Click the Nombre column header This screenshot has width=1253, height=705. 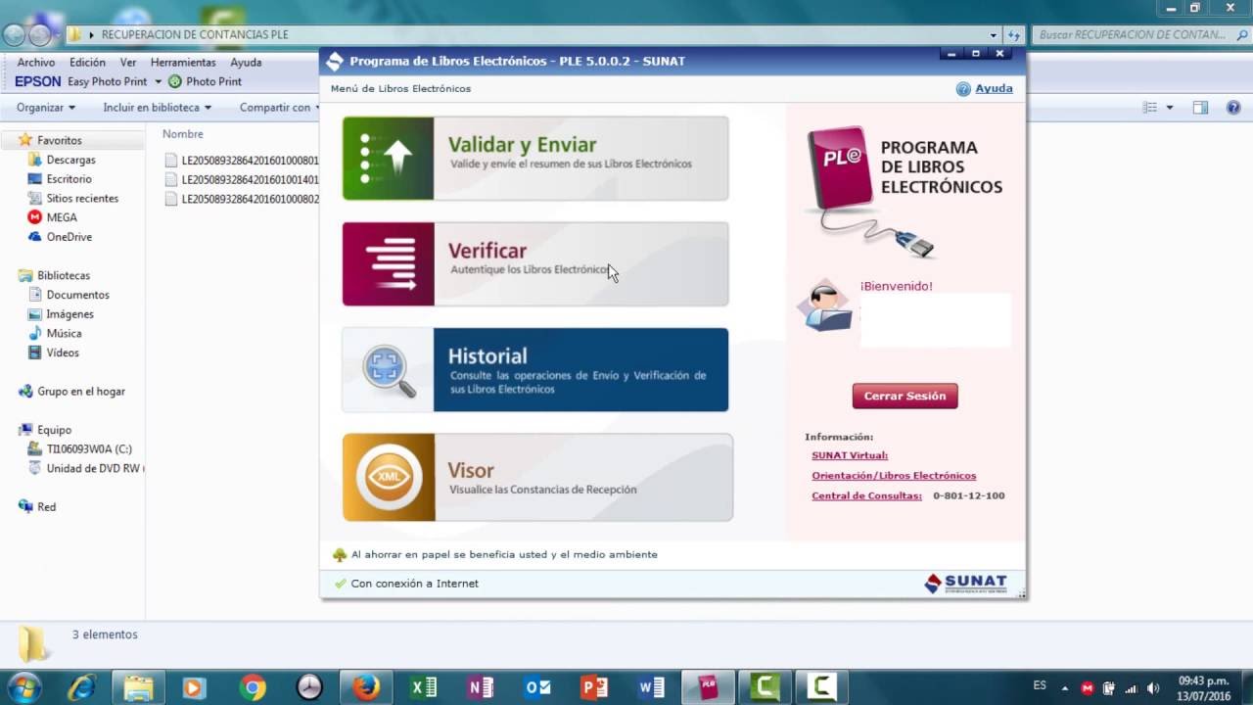click(183, 134)
